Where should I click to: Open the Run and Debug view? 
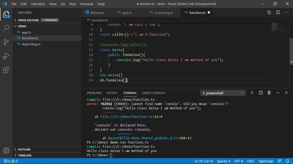coord(6,56)
